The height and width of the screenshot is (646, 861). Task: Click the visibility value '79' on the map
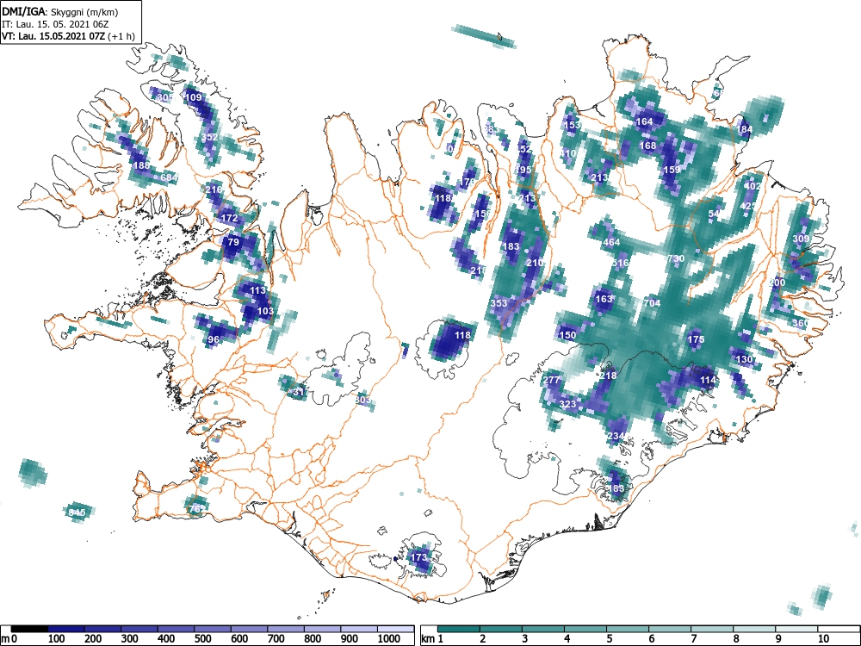point(233,242)
